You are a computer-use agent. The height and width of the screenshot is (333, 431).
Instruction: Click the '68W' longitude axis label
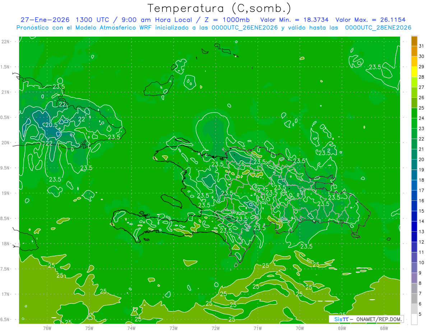[384, 328]
